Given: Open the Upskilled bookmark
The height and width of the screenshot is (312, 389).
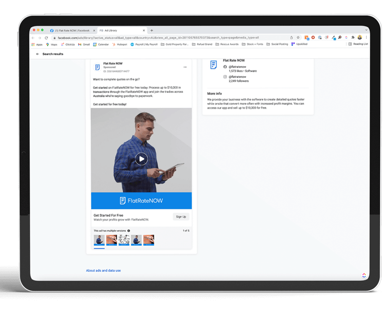Looking at the screenshot, I should pyautogui.click(x=300, y=44).
